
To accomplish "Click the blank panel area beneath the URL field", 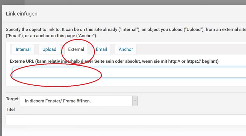I will (x=128, y=82).
